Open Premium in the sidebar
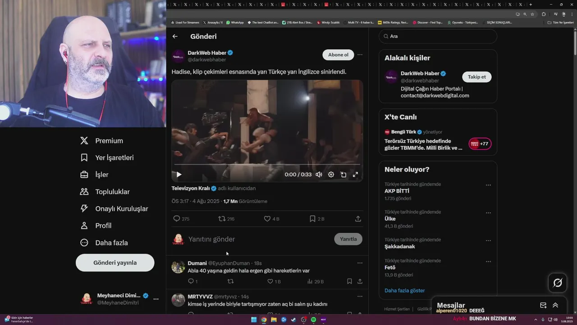 [102, 141]
